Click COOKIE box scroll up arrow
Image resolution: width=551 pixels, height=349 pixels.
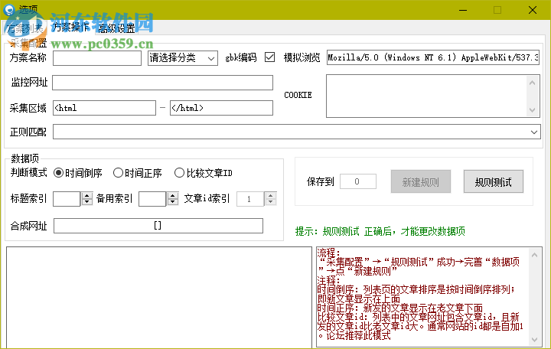532,83
